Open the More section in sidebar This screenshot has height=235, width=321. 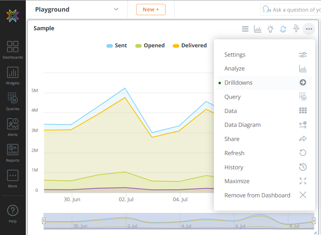tap(13, 179)
